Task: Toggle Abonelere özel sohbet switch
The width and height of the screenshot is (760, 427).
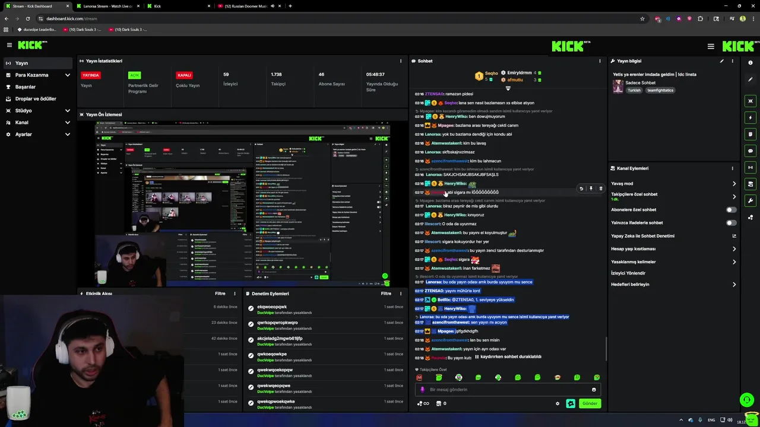Action: (731, 210)
